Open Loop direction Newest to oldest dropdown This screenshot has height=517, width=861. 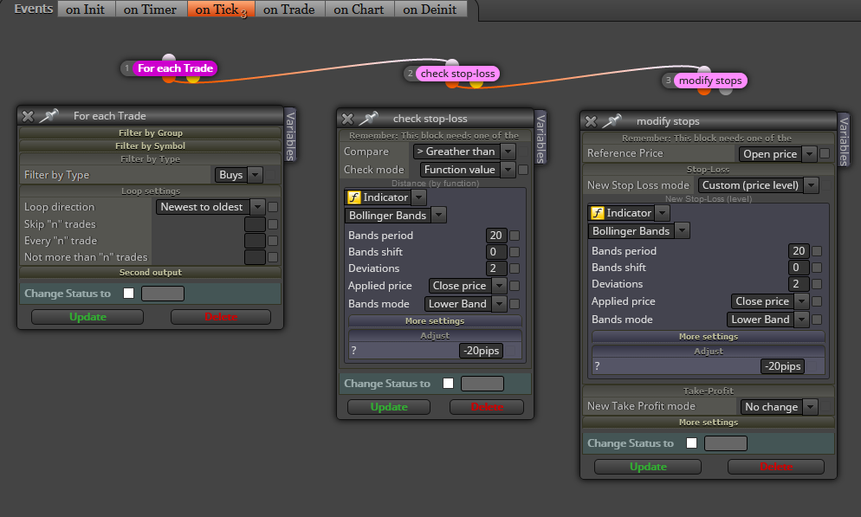[210, 207]
